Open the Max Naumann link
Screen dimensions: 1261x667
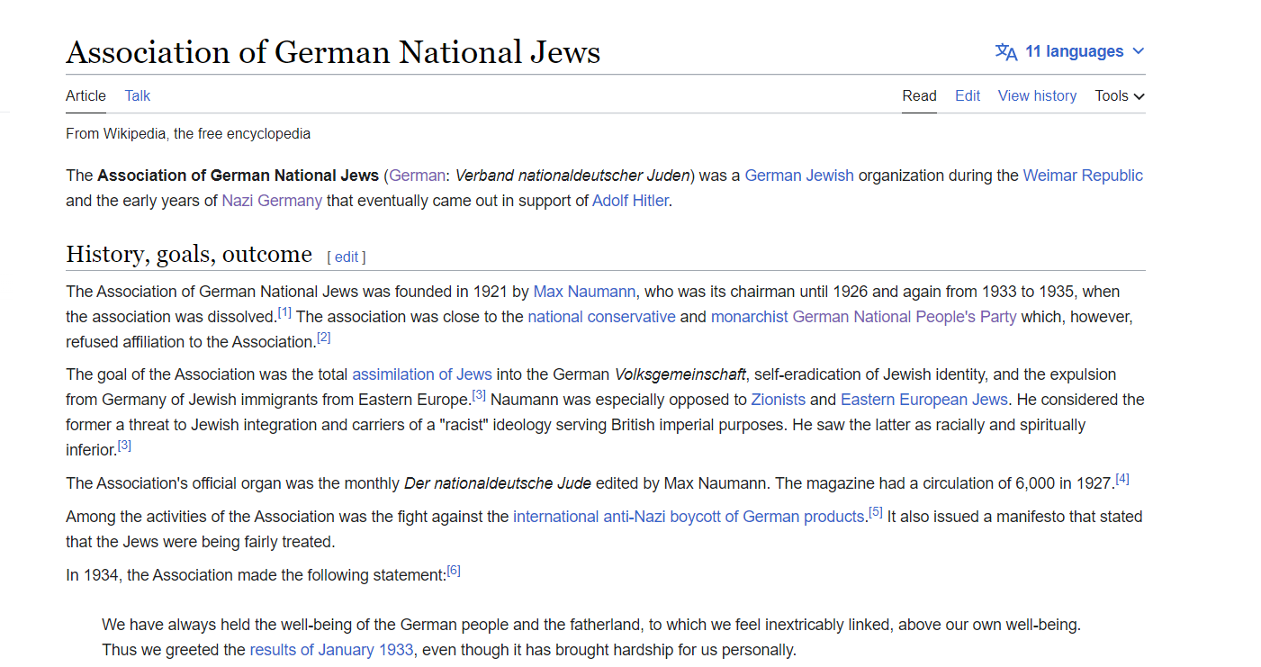pyautogui.click(x=585, y=292)
